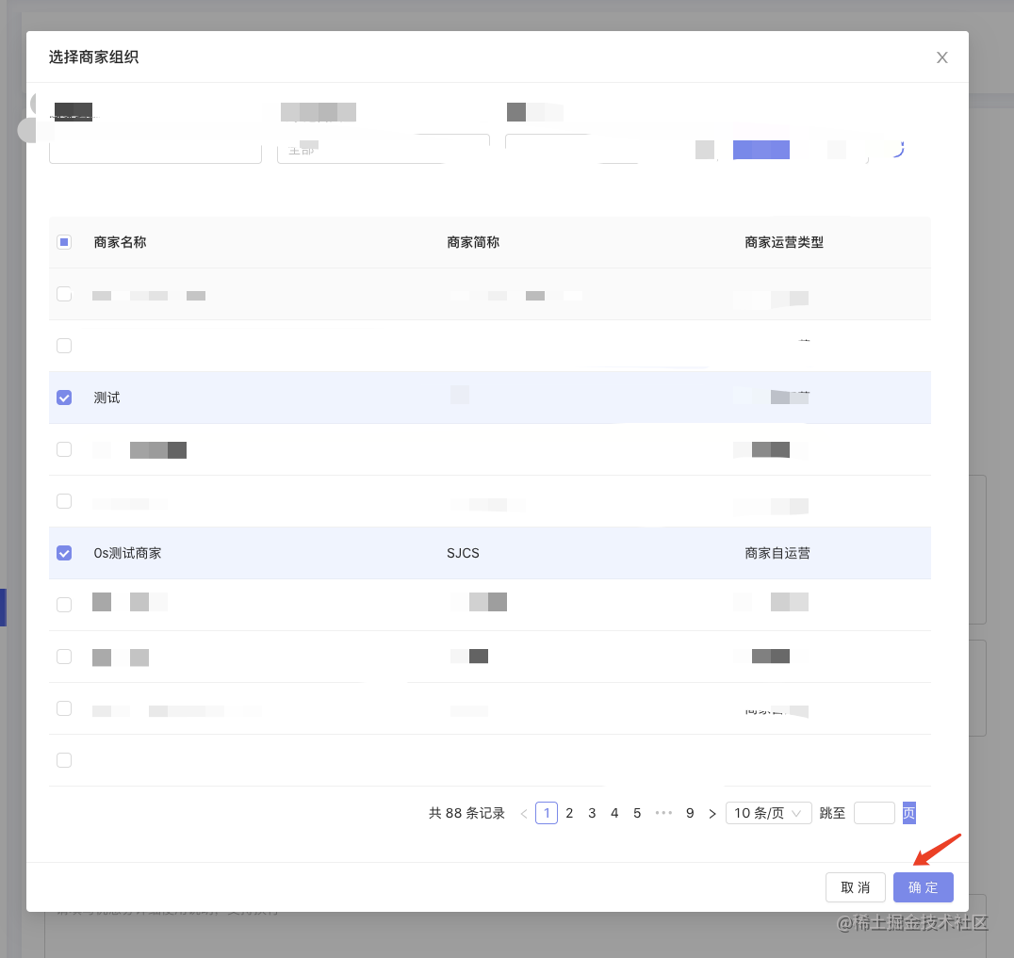This screenshot has width=1014, height=958.
Task: Click the ellipsis to jump ahead pages
Action: point(663,813)
